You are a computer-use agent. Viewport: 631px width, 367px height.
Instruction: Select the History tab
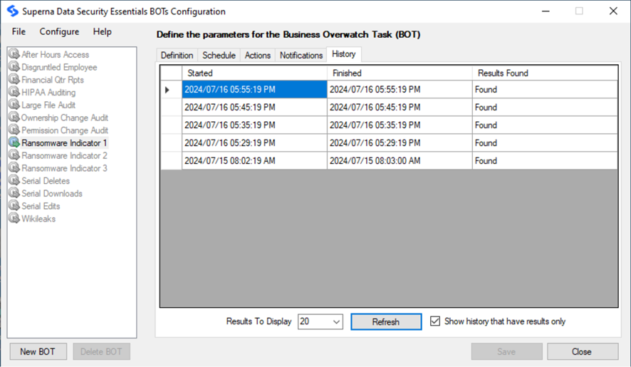pyautogui.click(x=344, y=54)
